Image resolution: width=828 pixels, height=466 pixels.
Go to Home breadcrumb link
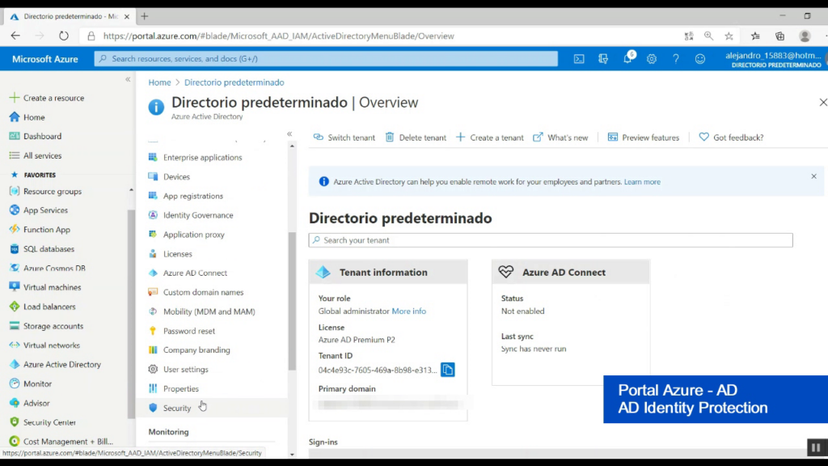pos(159,83)
